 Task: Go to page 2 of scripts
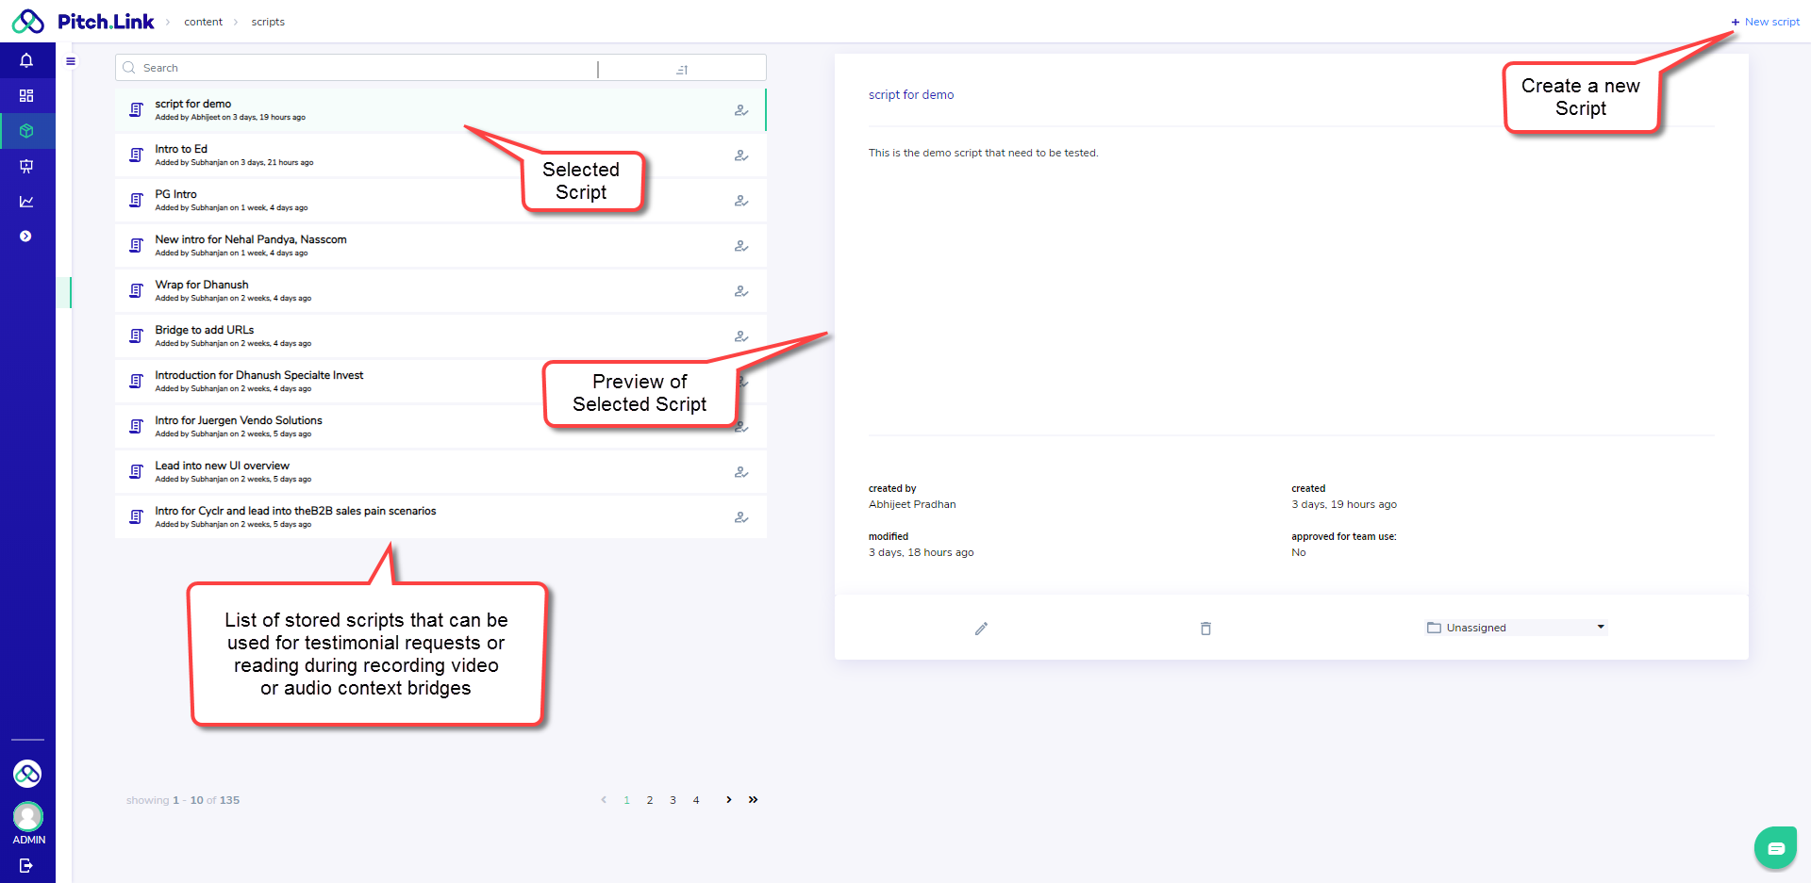click(x=650, y=800)
